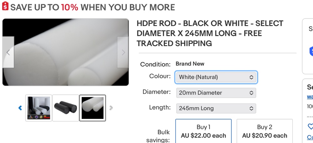Viewport: 313px width, 143px height.
Task: Click the blue shield icon
Action: tap(311, 51)
